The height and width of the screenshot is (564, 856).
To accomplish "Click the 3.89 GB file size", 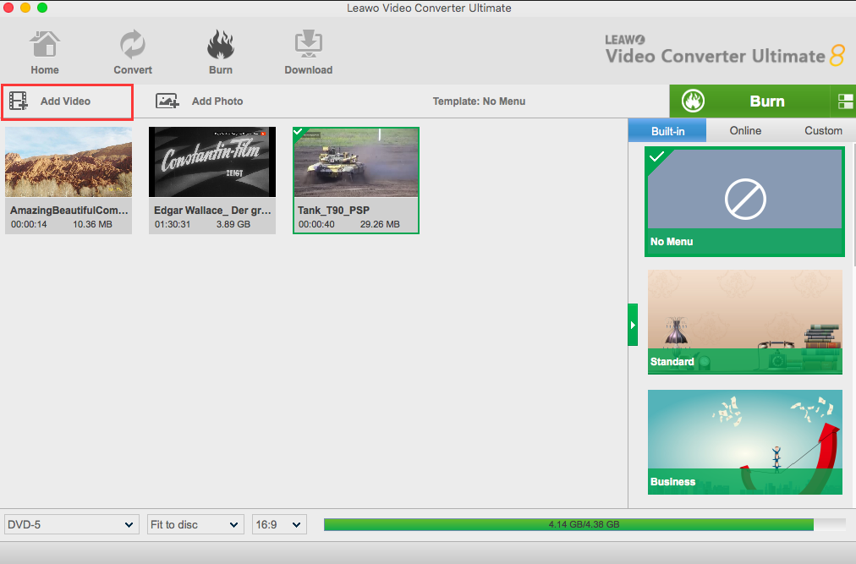I will click(233, 224).
